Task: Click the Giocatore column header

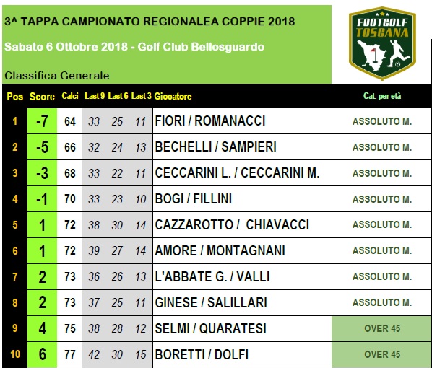Action: pos(173,96)
